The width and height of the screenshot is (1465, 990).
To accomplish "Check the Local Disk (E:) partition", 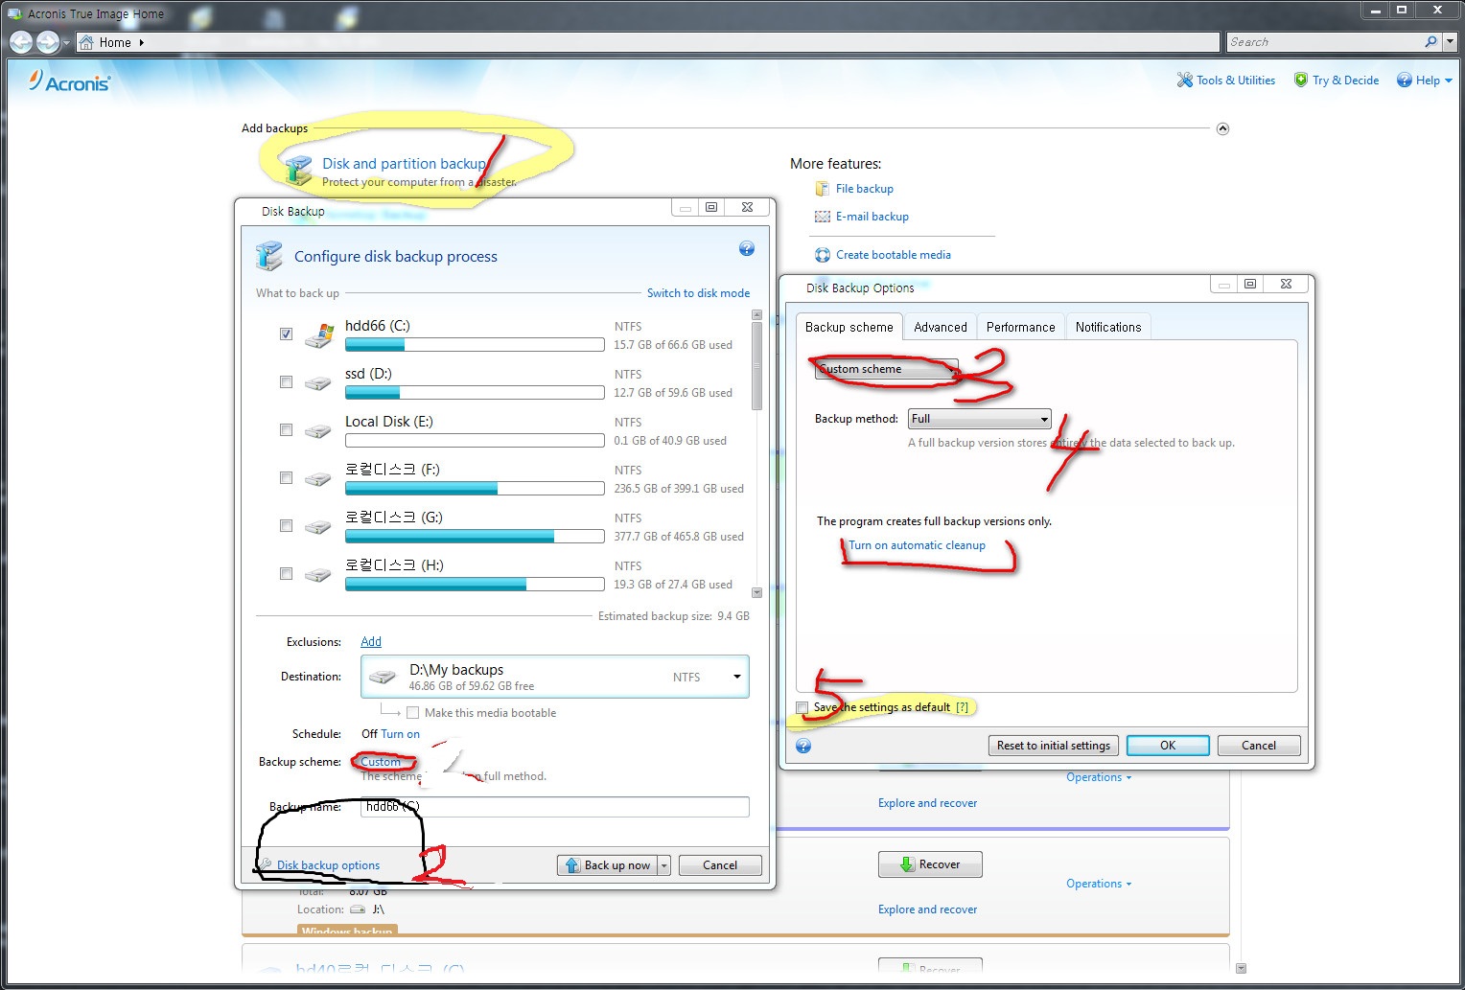I will (x=286, y=429).
